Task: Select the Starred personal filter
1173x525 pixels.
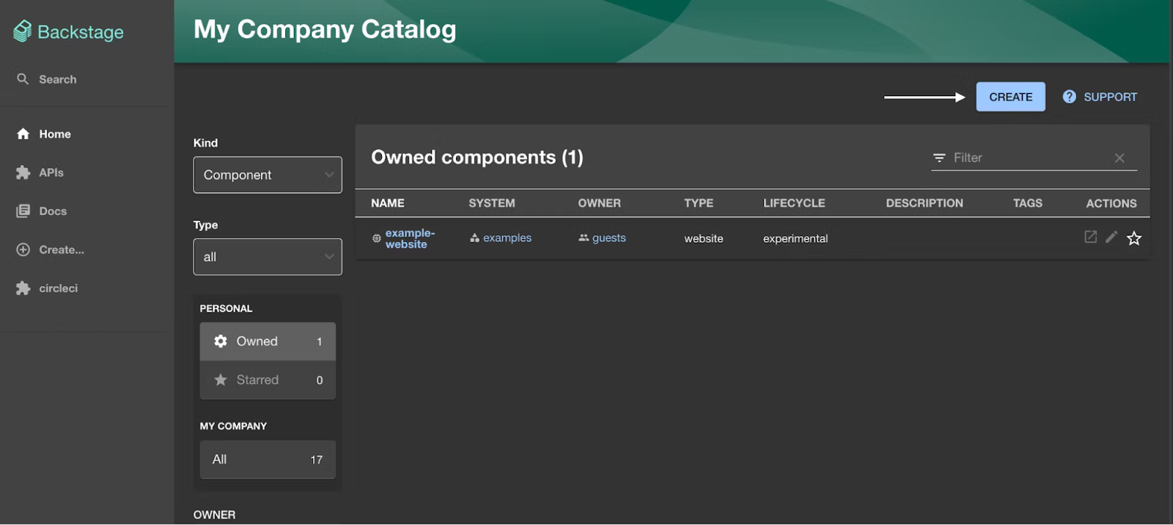Action: [x=268, y=380]
